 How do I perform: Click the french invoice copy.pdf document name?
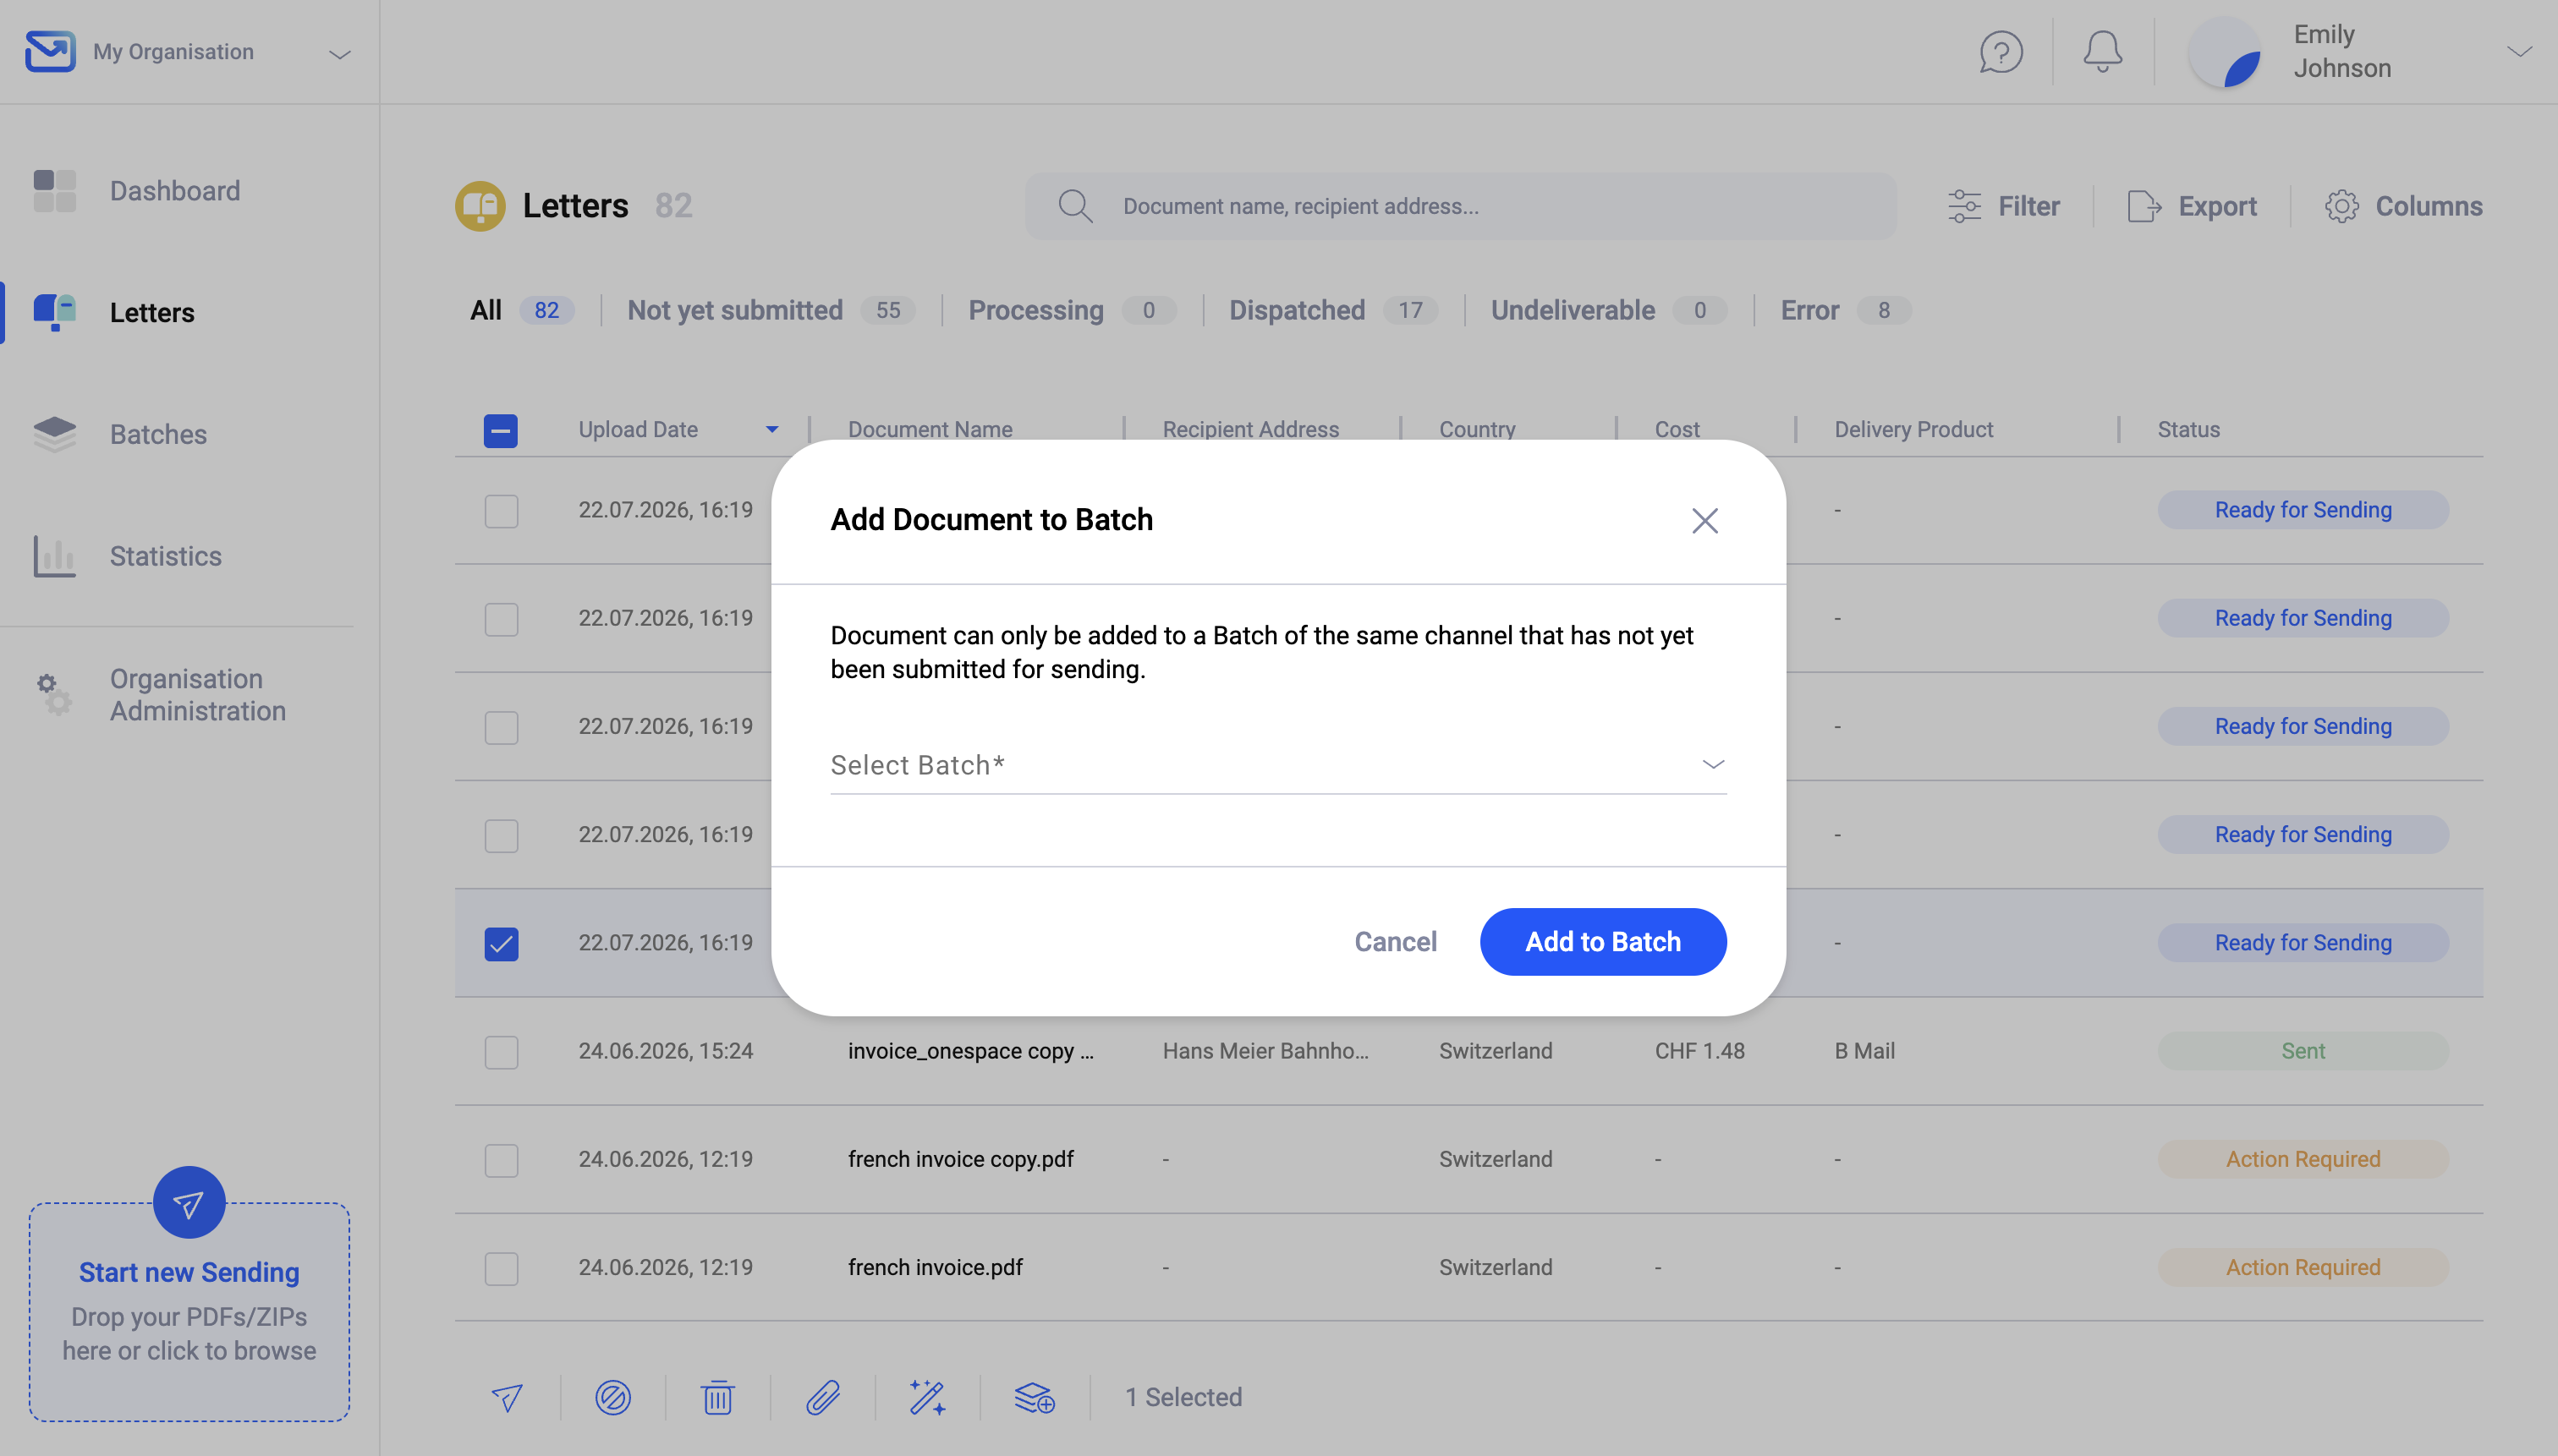pos(960,1159)
